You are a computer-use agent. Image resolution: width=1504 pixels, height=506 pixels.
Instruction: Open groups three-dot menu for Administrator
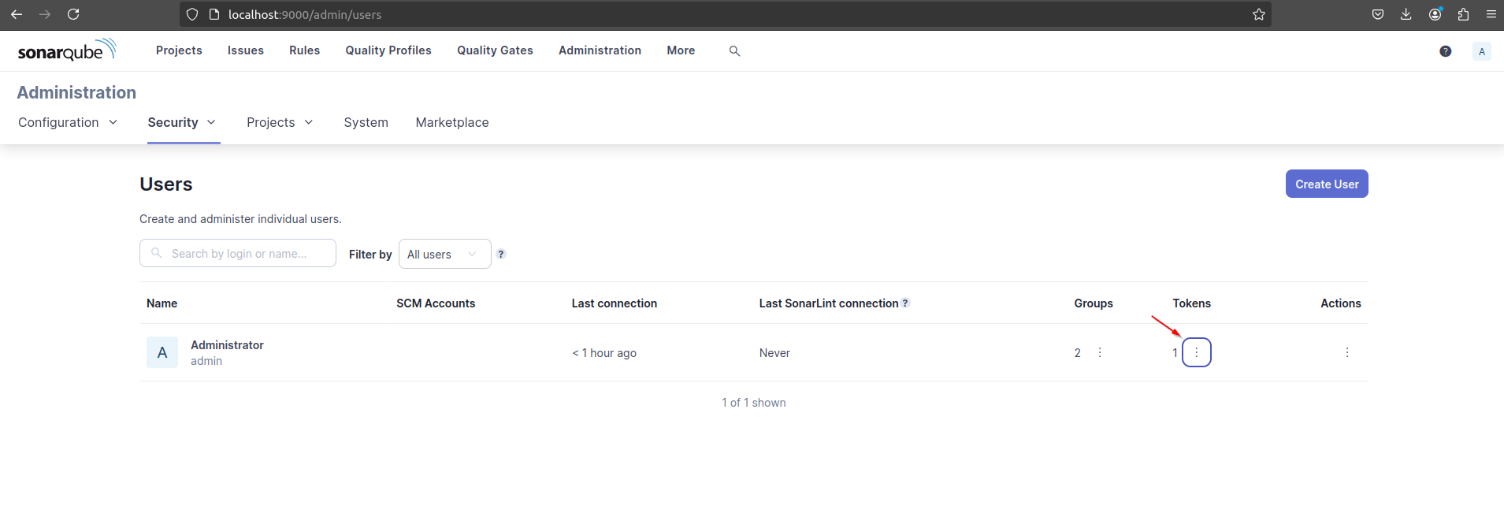click(x=1099, y=352)
